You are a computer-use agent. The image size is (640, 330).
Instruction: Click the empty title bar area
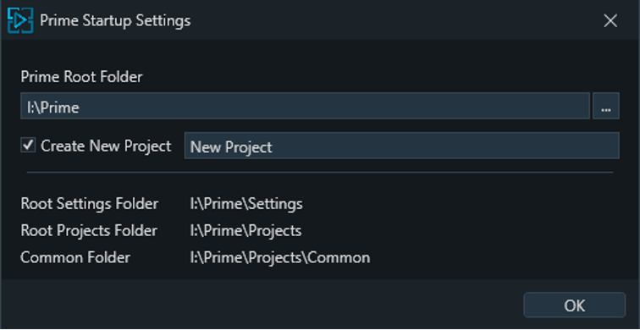392,20
